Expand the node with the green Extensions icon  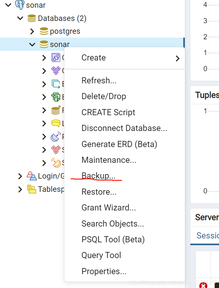pos(44,97)
